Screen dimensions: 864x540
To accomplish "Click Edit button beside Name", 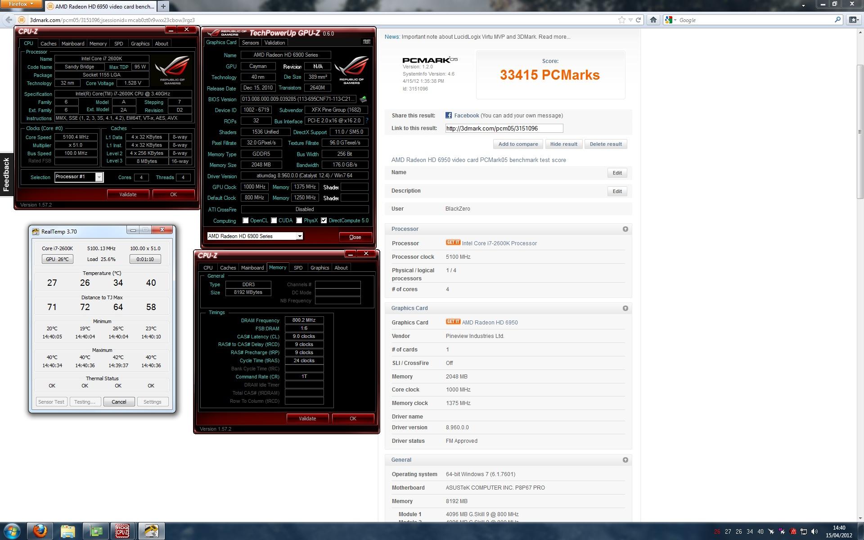I will (617, 173).
